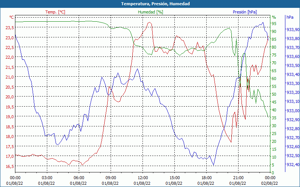Viewport: 300px width, 187px height.
Task: Click humidity axis value '20'
Action: click(274, 141)
